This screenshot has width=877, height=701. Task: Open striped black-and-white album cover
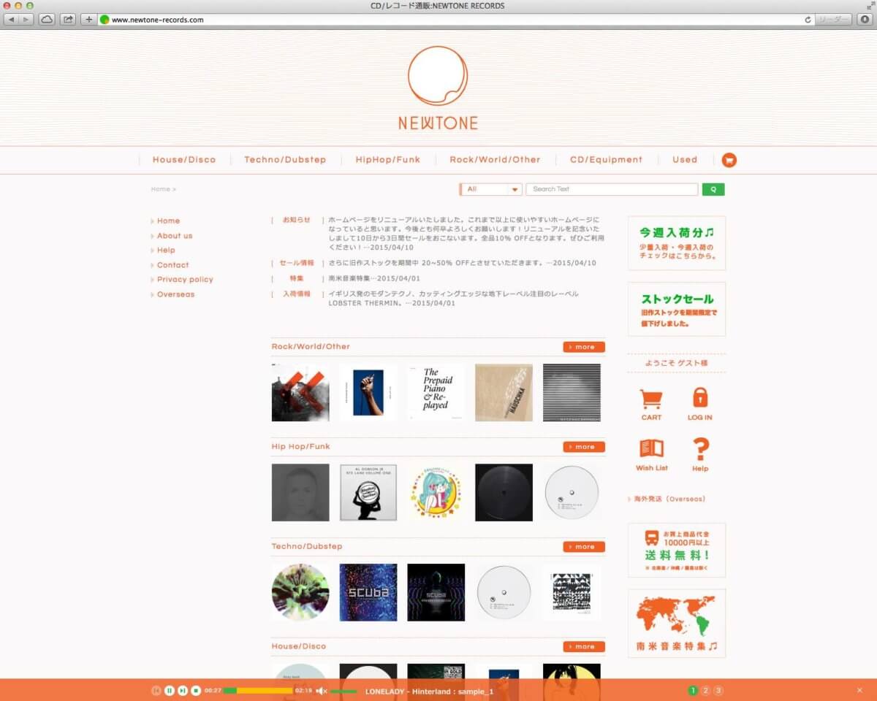(572, 393)
